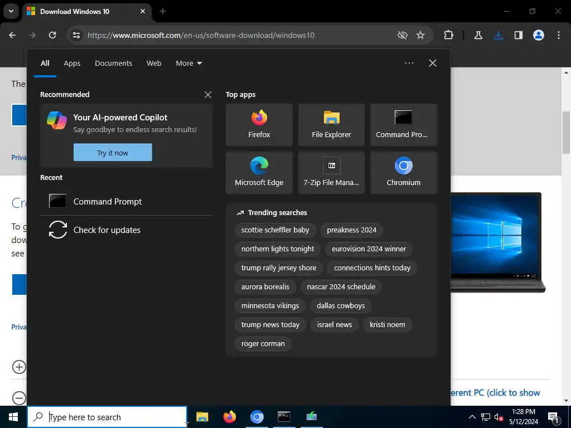Close the search panel
The width and height of the screenshot is (571, 428).
(x=433, y=64)
